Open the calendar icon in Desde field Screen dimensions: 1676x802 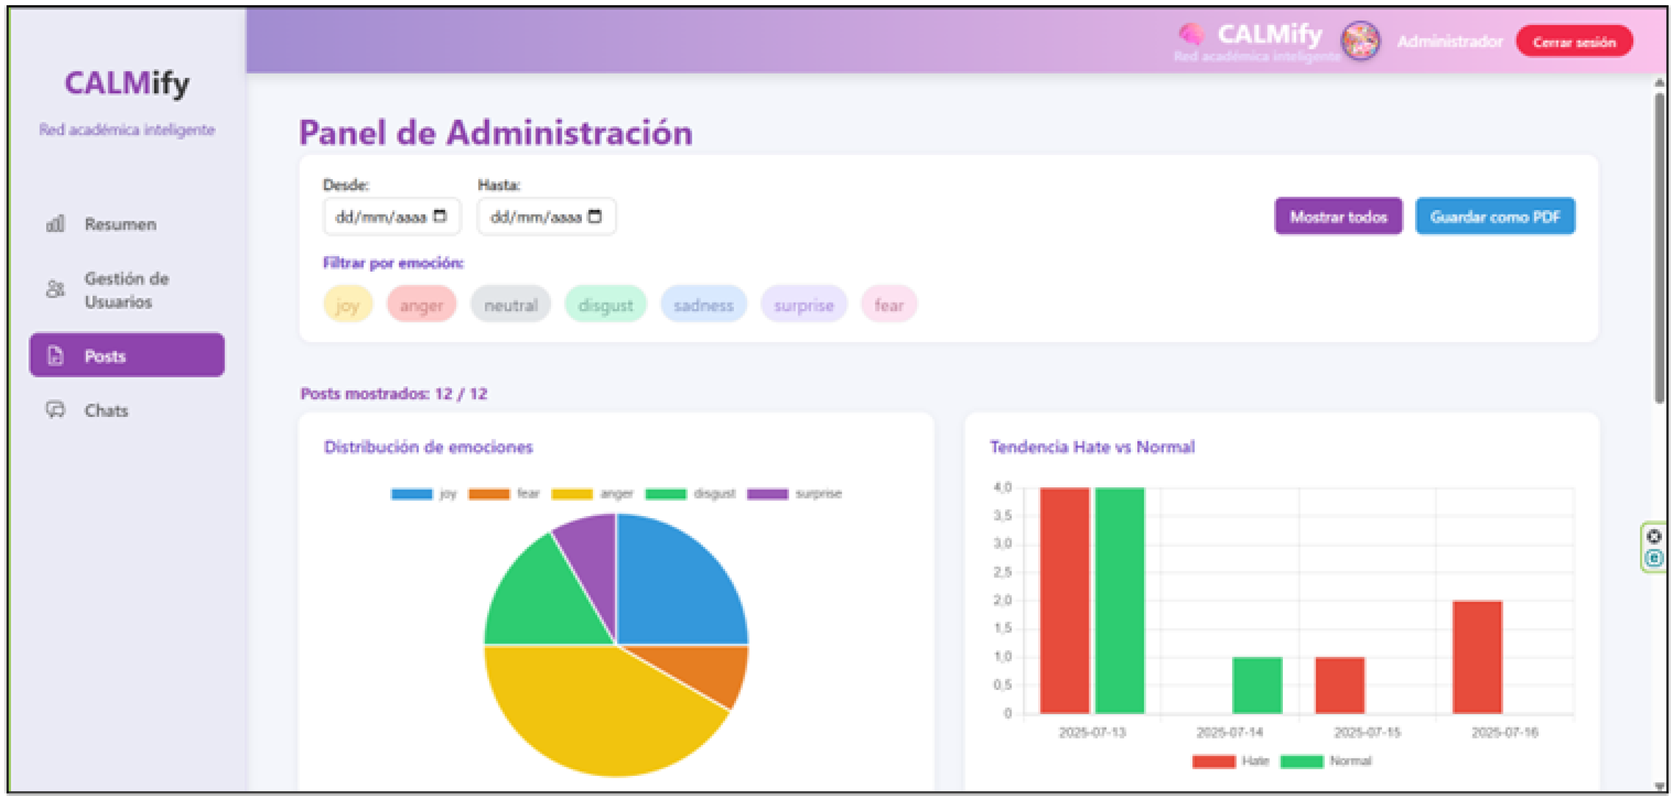click(x=440, y=216)
